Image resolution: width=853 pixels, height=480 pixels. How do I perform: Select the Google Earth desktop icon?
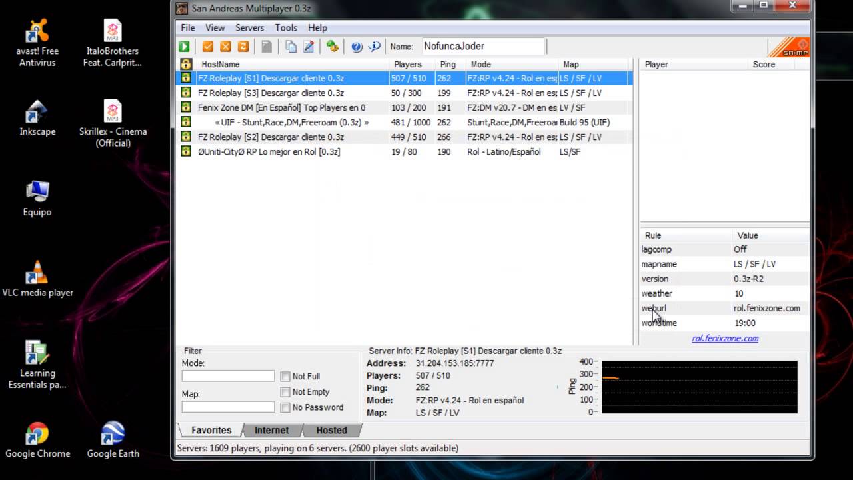(x=113, y=440)
